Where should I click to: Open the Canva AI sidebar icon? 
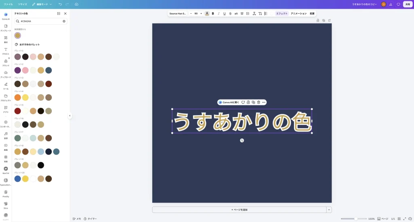tap(6, 16)
